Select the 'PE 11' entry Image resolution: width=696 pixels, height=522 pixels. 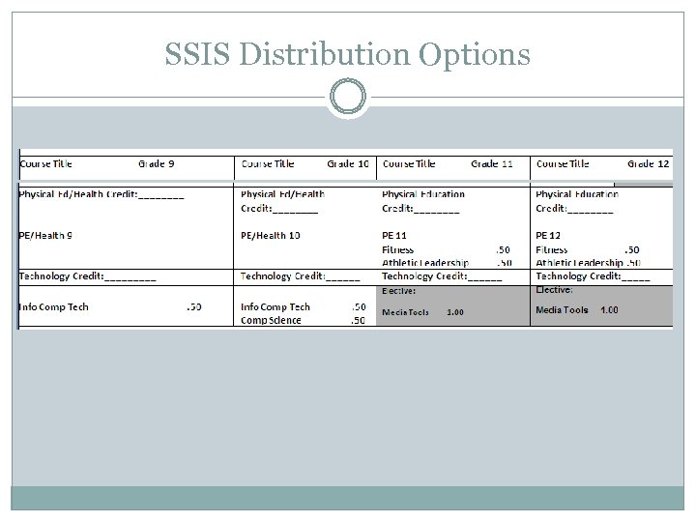(394, 236)
